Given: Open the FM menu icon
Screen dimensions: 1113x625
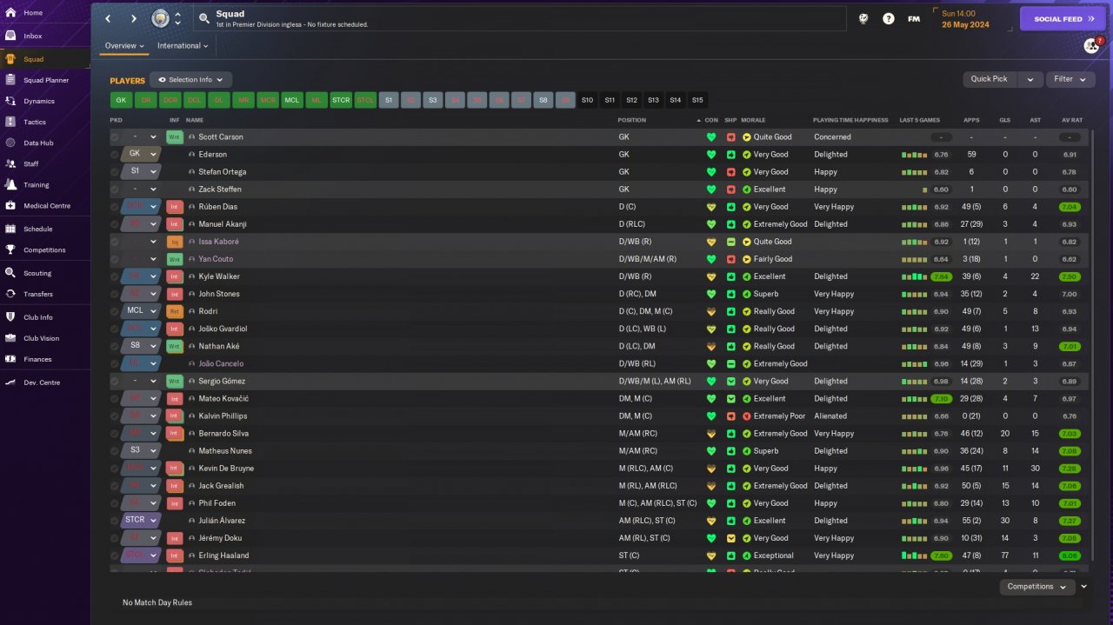Looking at the screenshot, I should (x=914, y=18).
